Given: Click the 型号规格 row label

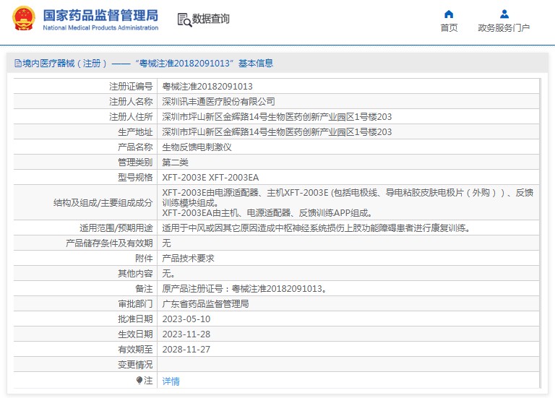Looking at the screenshot, I should tap(135, 178).
